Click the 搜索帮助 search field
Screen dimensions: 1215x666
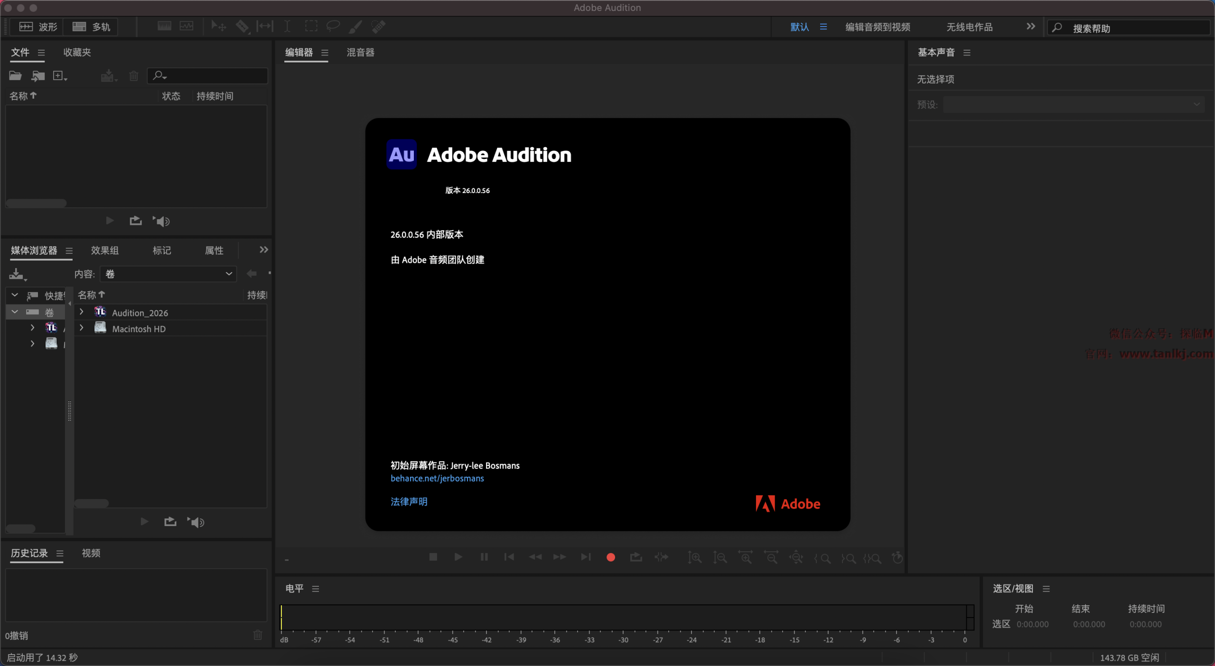tap(1130, 28)
